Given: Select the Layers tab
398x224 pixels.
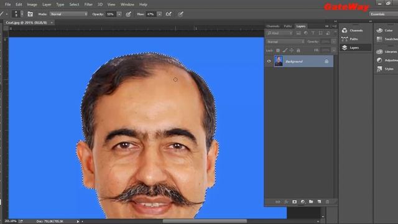Looking at the screenshot, I should [301, 26].
